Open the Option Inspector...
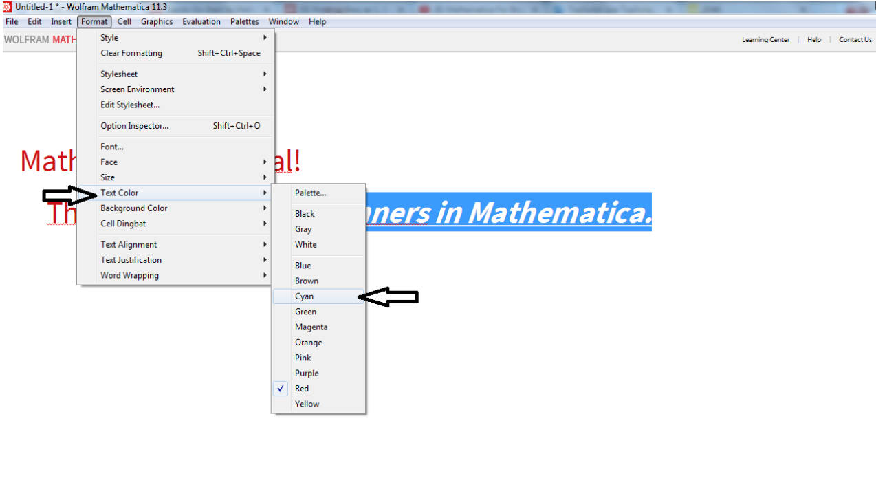Image resolution: width=876 pixels, height=487 pixels. (x=176, y=126)
